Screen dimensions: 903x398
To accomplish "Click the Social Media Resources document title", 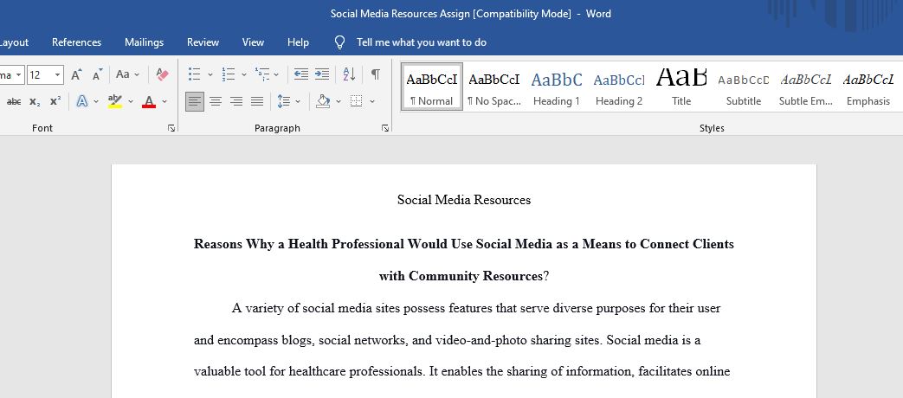I will coord(463,200).
